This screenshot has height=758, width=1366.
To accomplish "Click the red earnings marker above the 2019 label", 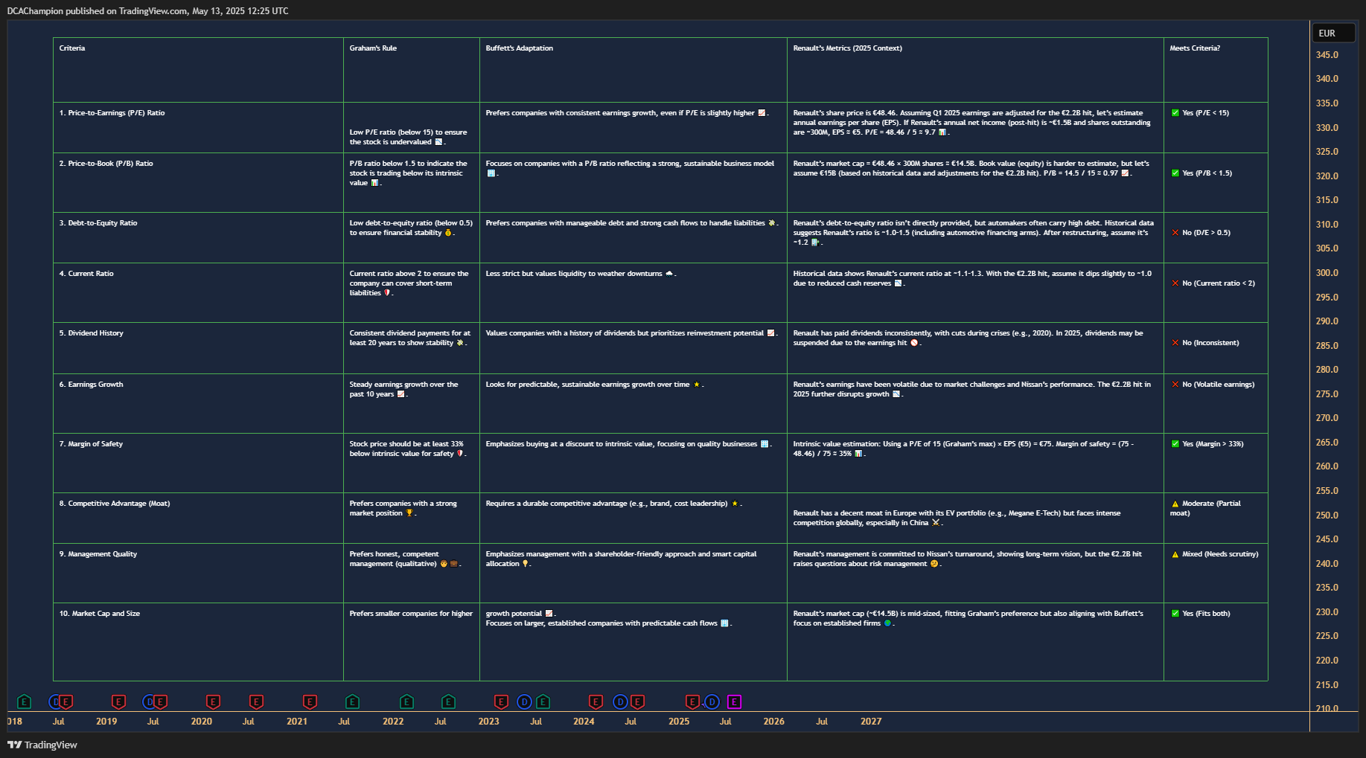I will coord(118,701).
